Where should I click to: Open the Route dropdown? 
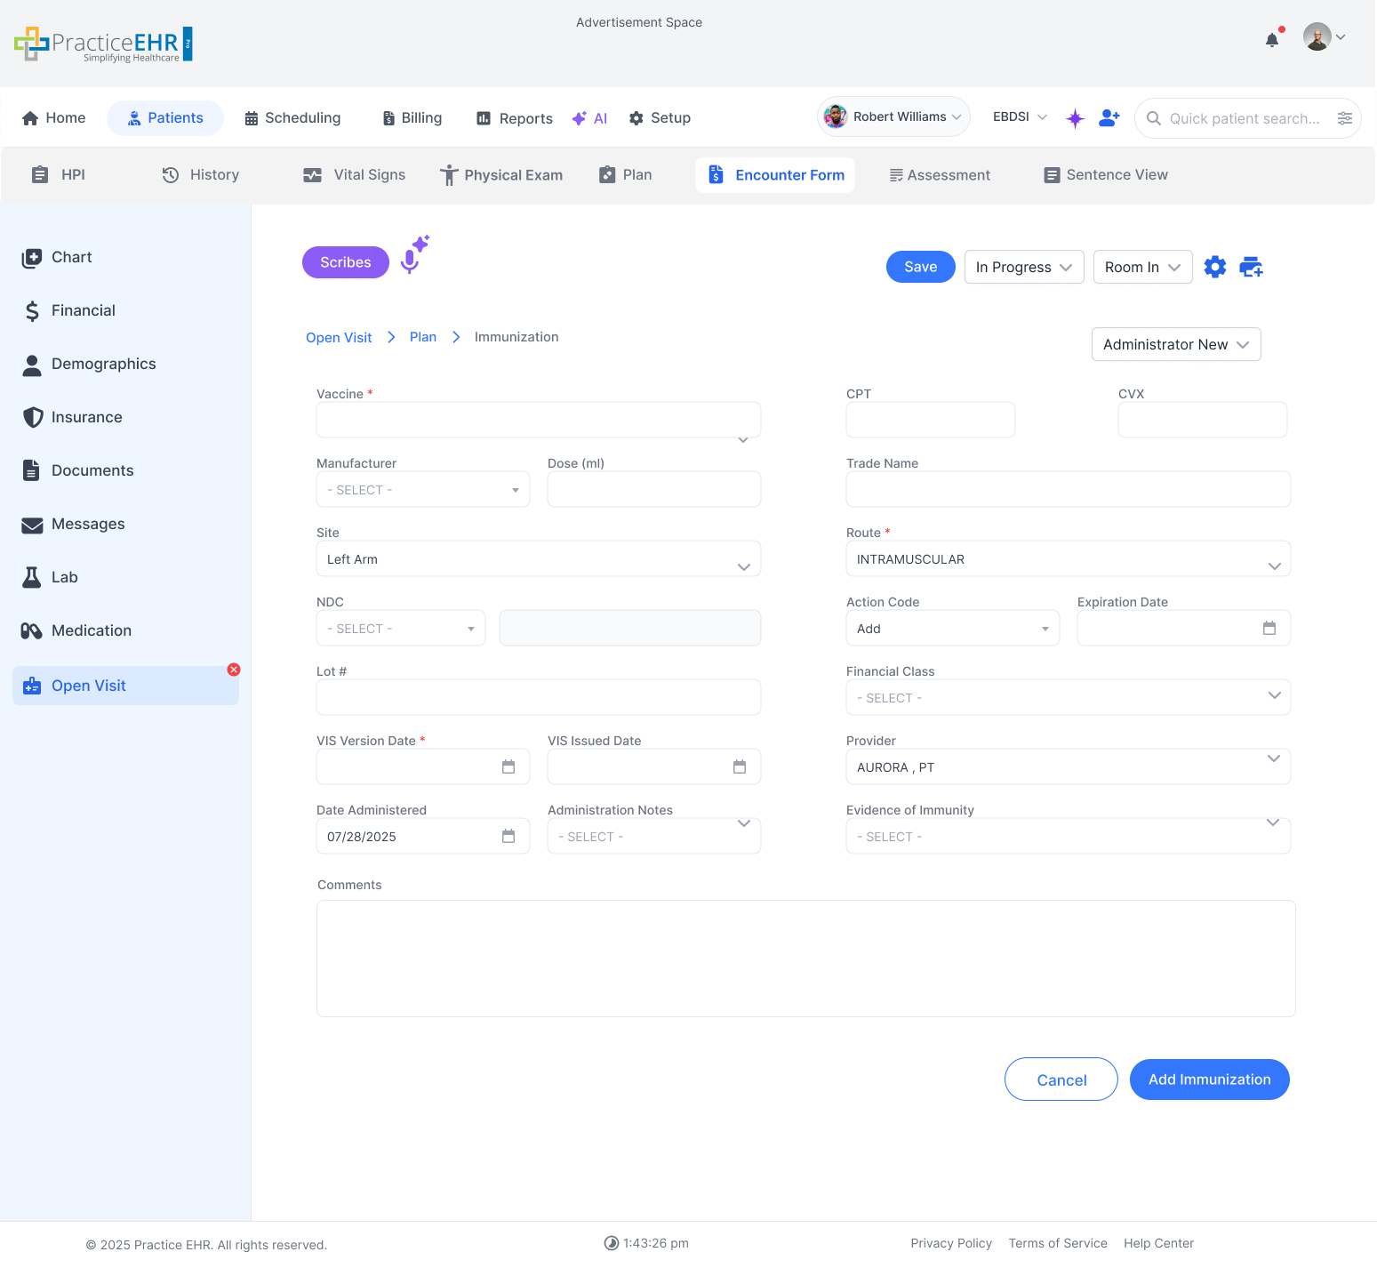click(1067, 559)
